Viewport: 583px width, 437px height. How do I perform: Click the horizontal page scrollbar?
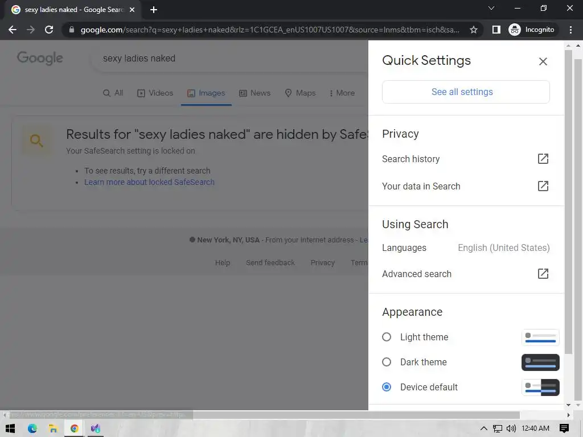[264, 415]
